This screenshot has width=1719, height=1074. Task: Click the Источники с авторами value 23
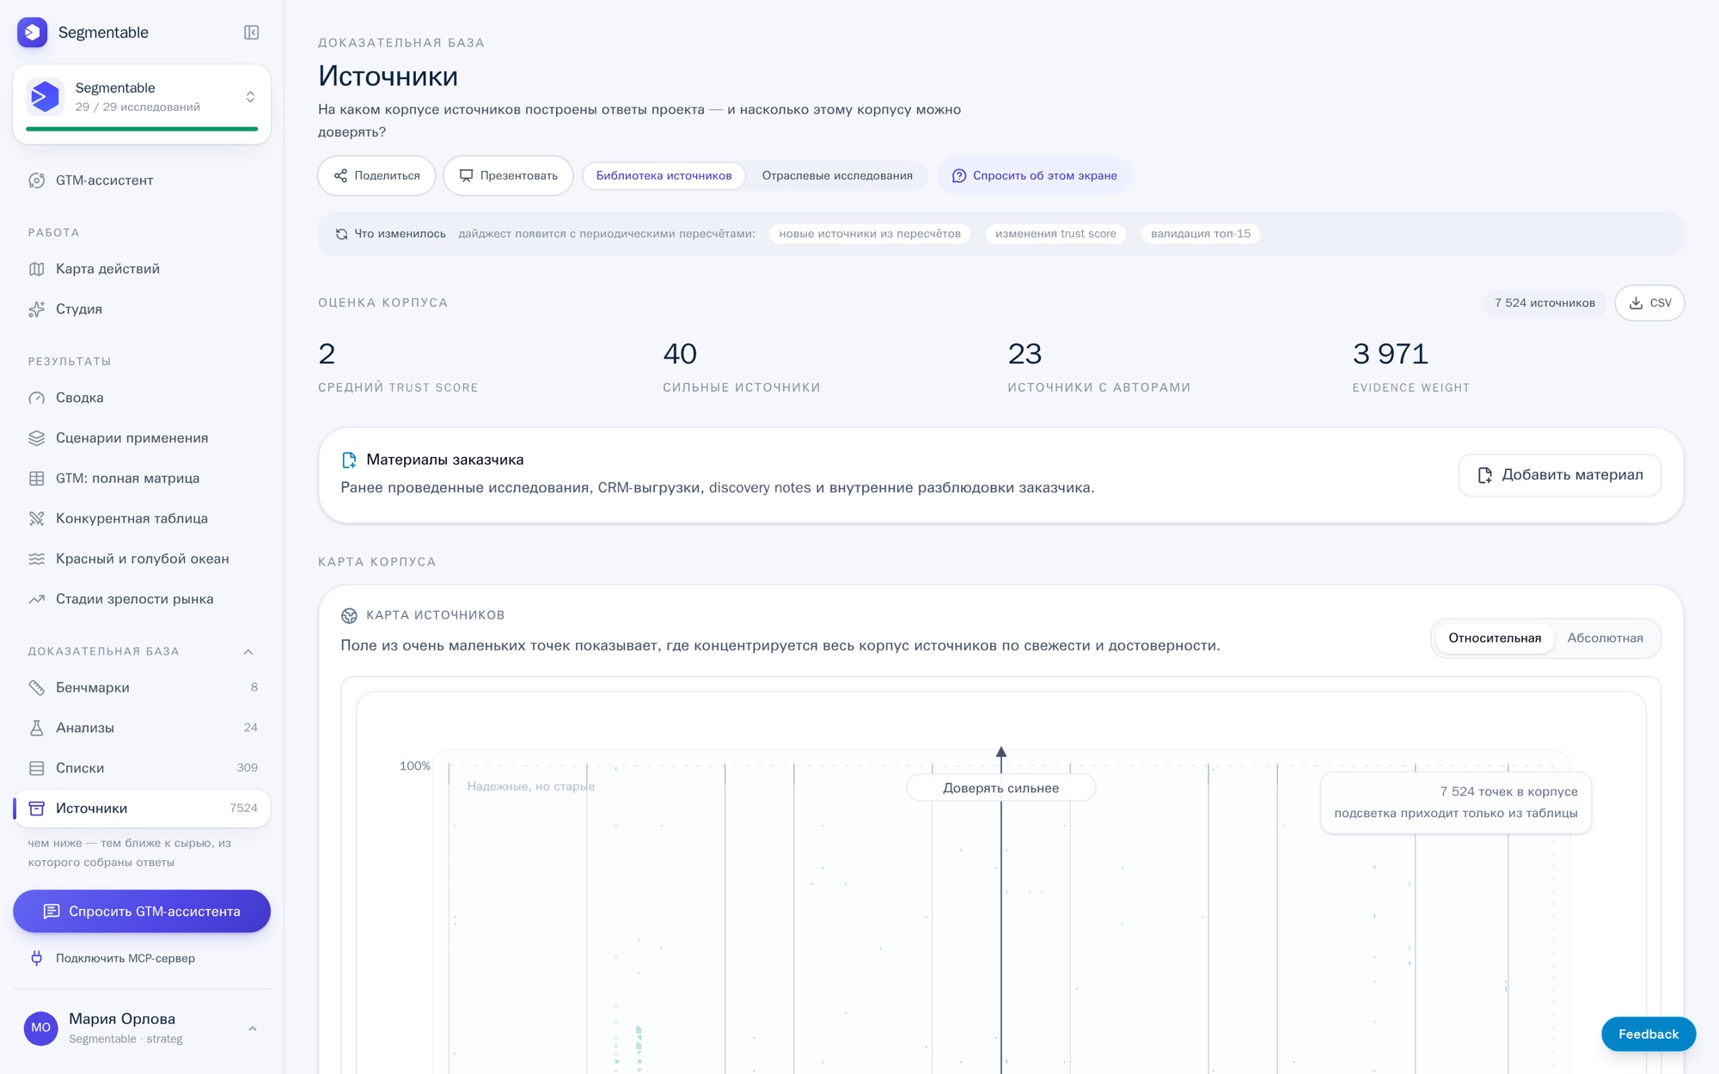point(1025,354)
